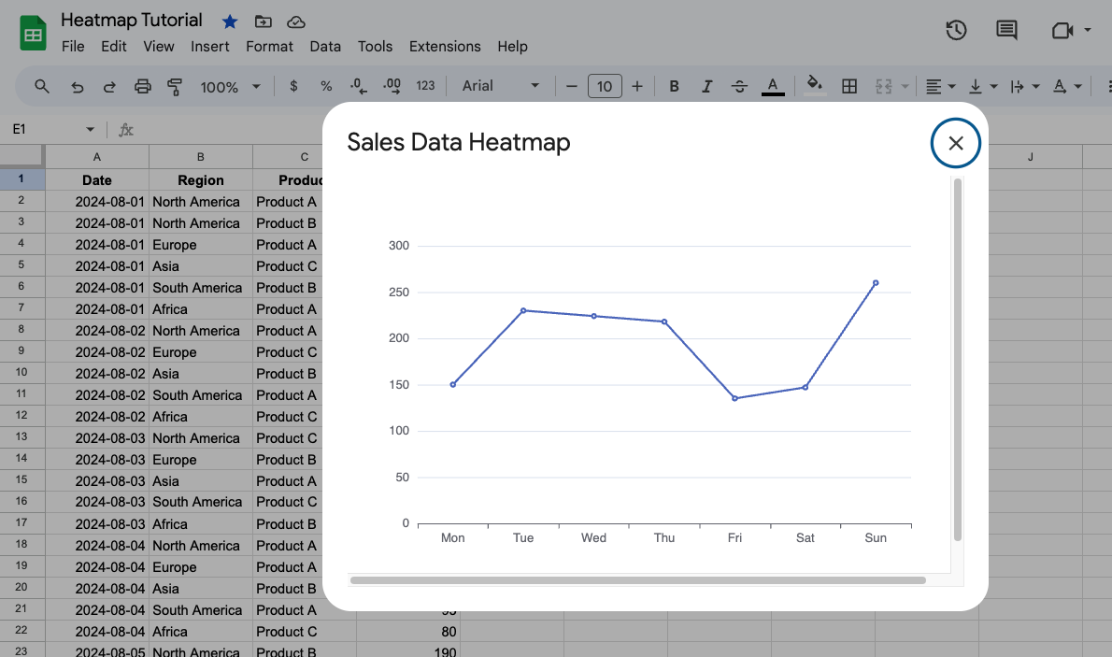The image size is (1112, 657).
Task: Click the star icon beside the title
Action: coord(230,21)
